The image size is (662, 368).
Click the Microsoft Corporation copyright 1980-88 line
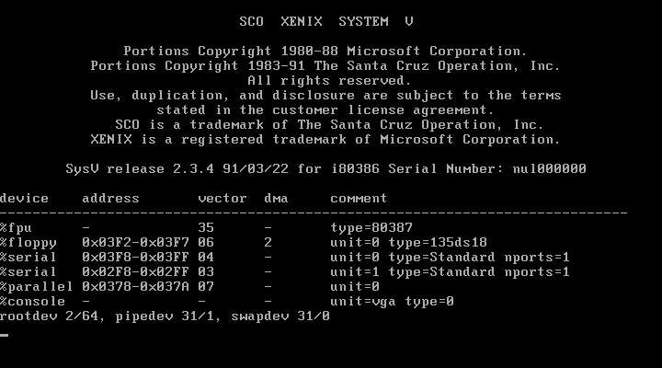pos(325,52)
